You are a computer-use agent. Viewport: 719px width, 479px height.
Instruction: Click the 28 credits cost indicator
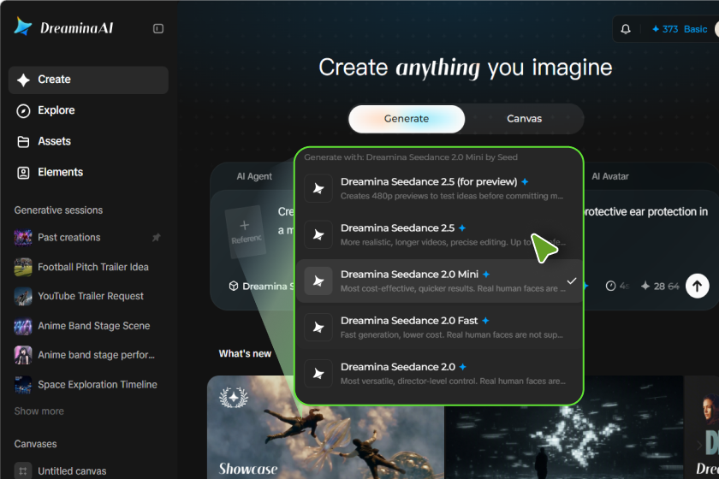660,286
